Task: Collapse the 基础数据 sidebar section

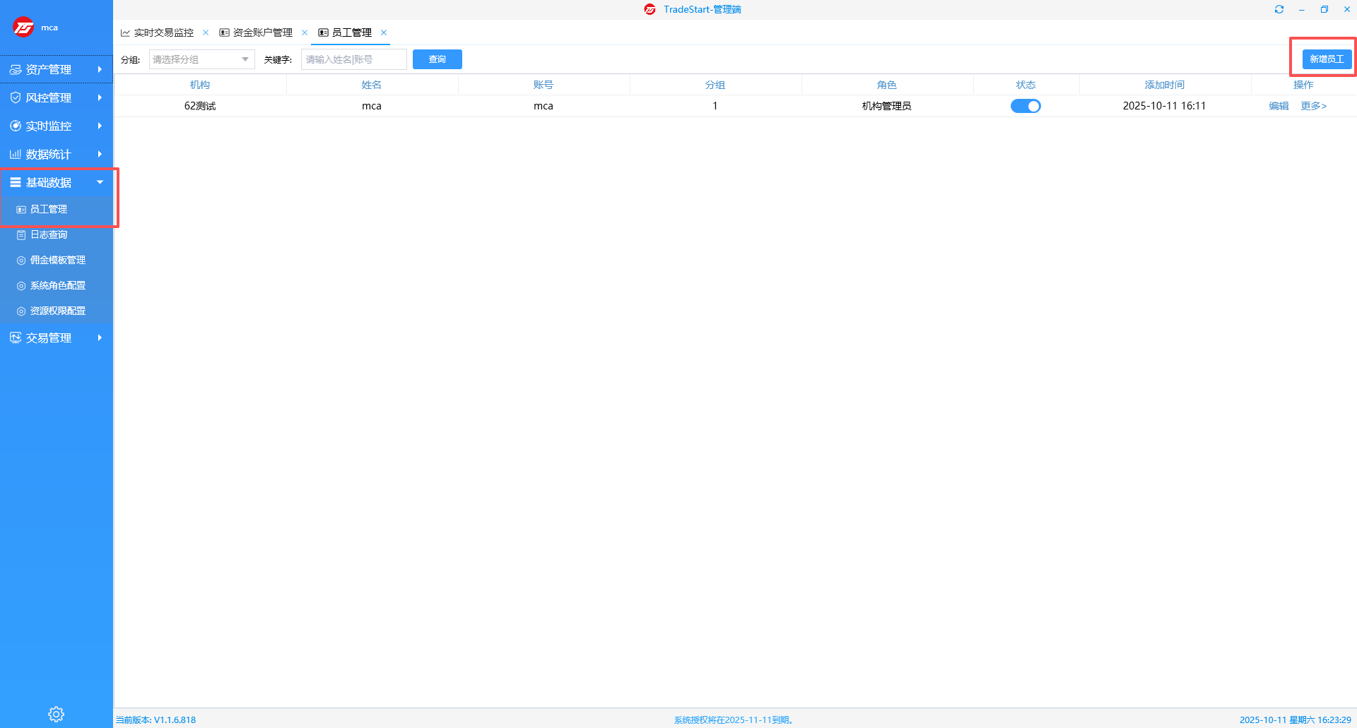Action: [56, 182]
